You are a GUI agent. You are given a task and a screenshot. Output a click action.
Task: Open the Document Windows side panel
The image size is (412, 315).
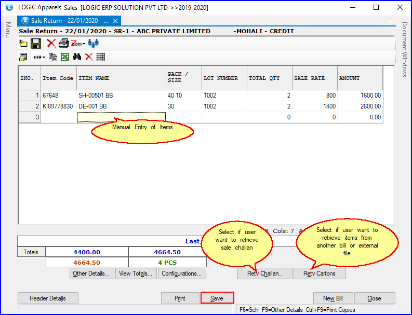pos(405,49)
